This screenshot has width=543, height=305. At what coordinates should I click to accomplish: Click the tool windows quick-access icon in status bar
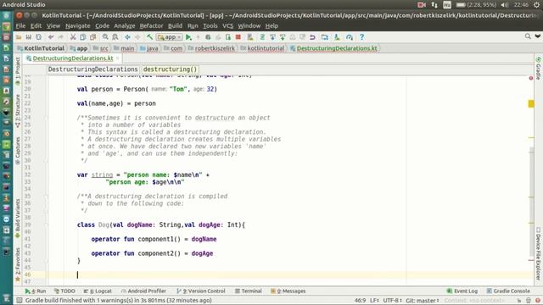(20, 300)
